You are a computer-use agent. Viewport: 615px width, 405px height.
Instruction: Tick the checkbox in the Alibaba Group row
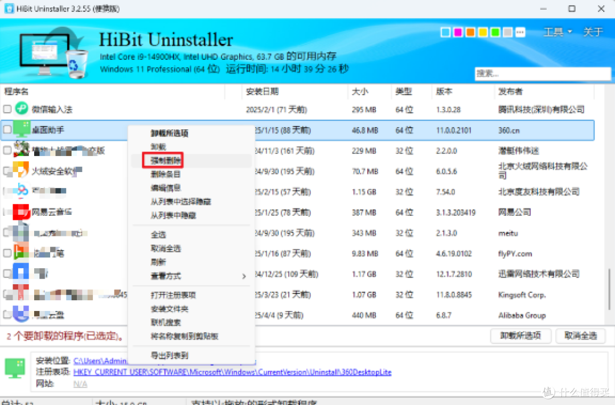coord(7,314)
